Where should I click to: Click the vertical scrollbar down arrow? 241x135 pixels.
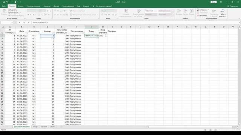(x=239, y=124)
